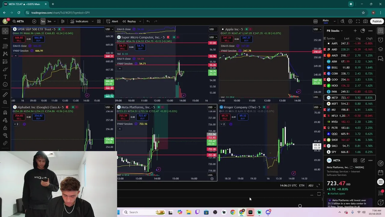The height and width of the screenshot is (217, 385).
Task: Open watchlist advanced view pie icon
Action: 363,31
